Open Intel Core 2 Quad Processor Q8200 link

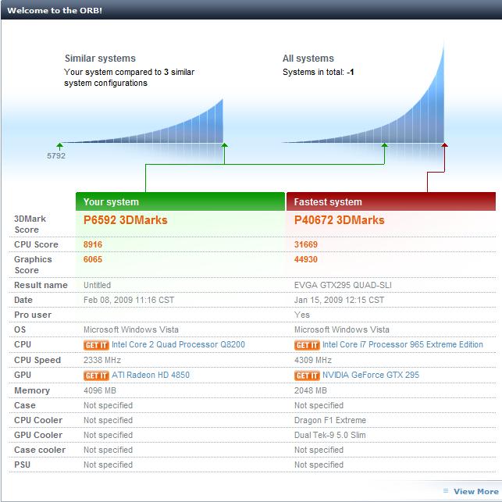[178, 344]
